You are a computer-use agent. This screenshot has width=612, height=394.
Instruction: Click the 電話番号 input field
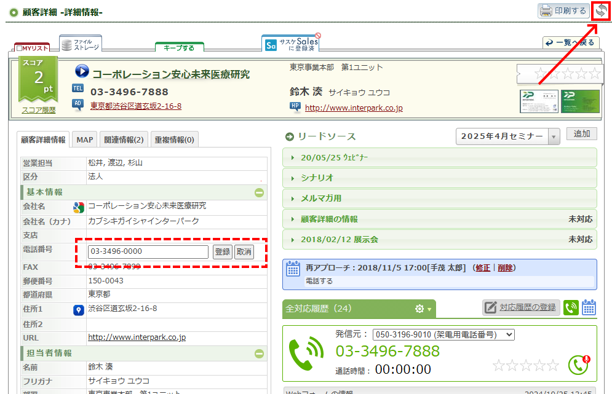(x=148, y=251)
